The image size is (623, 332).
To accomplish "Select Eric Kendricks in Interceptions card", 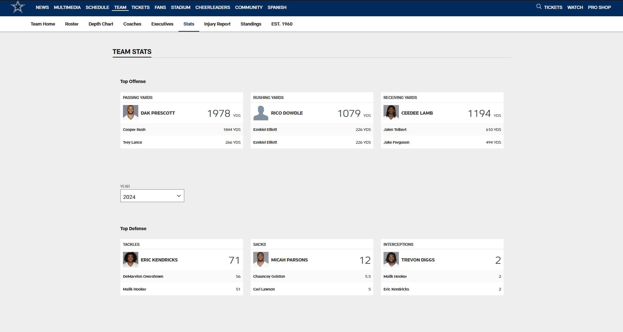I will click(x=442, y=289).
